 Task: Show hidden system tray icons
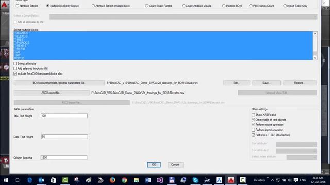[273, 180]
